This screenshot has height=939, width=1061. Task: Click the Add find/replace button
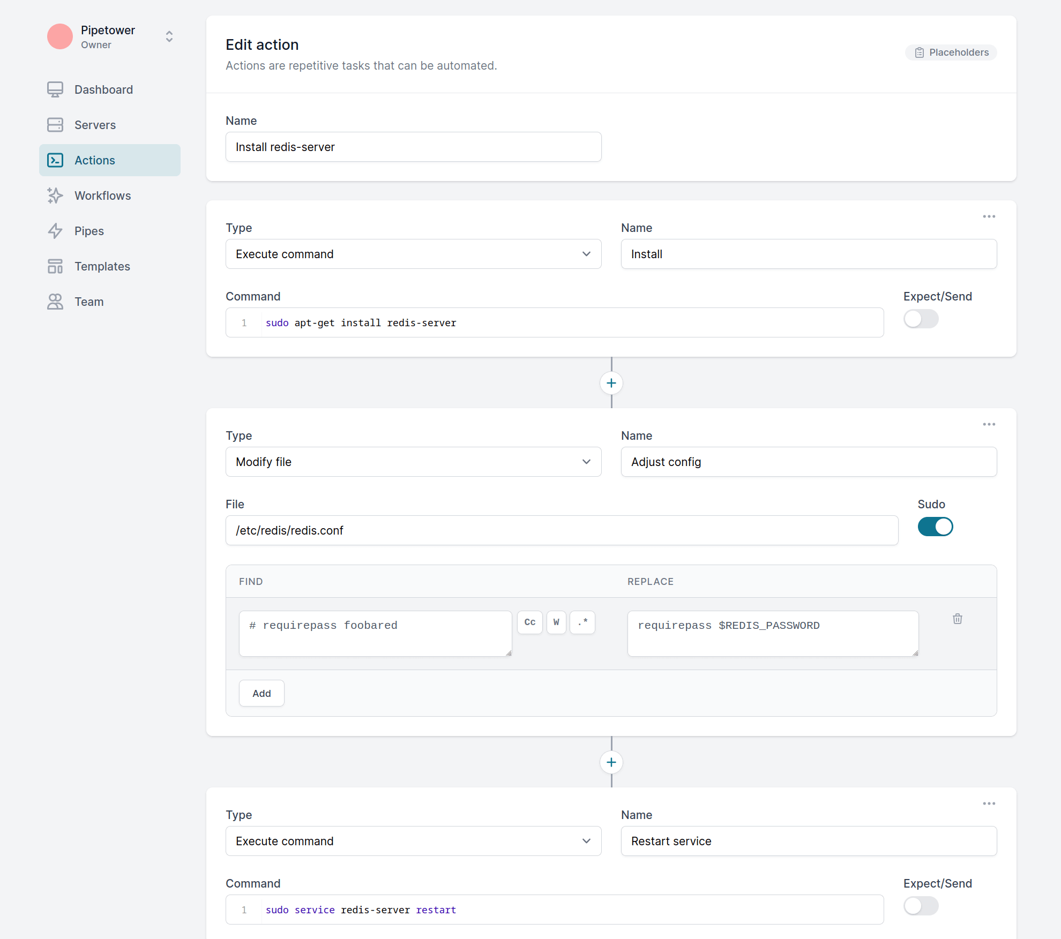click(x=261, y=693)
